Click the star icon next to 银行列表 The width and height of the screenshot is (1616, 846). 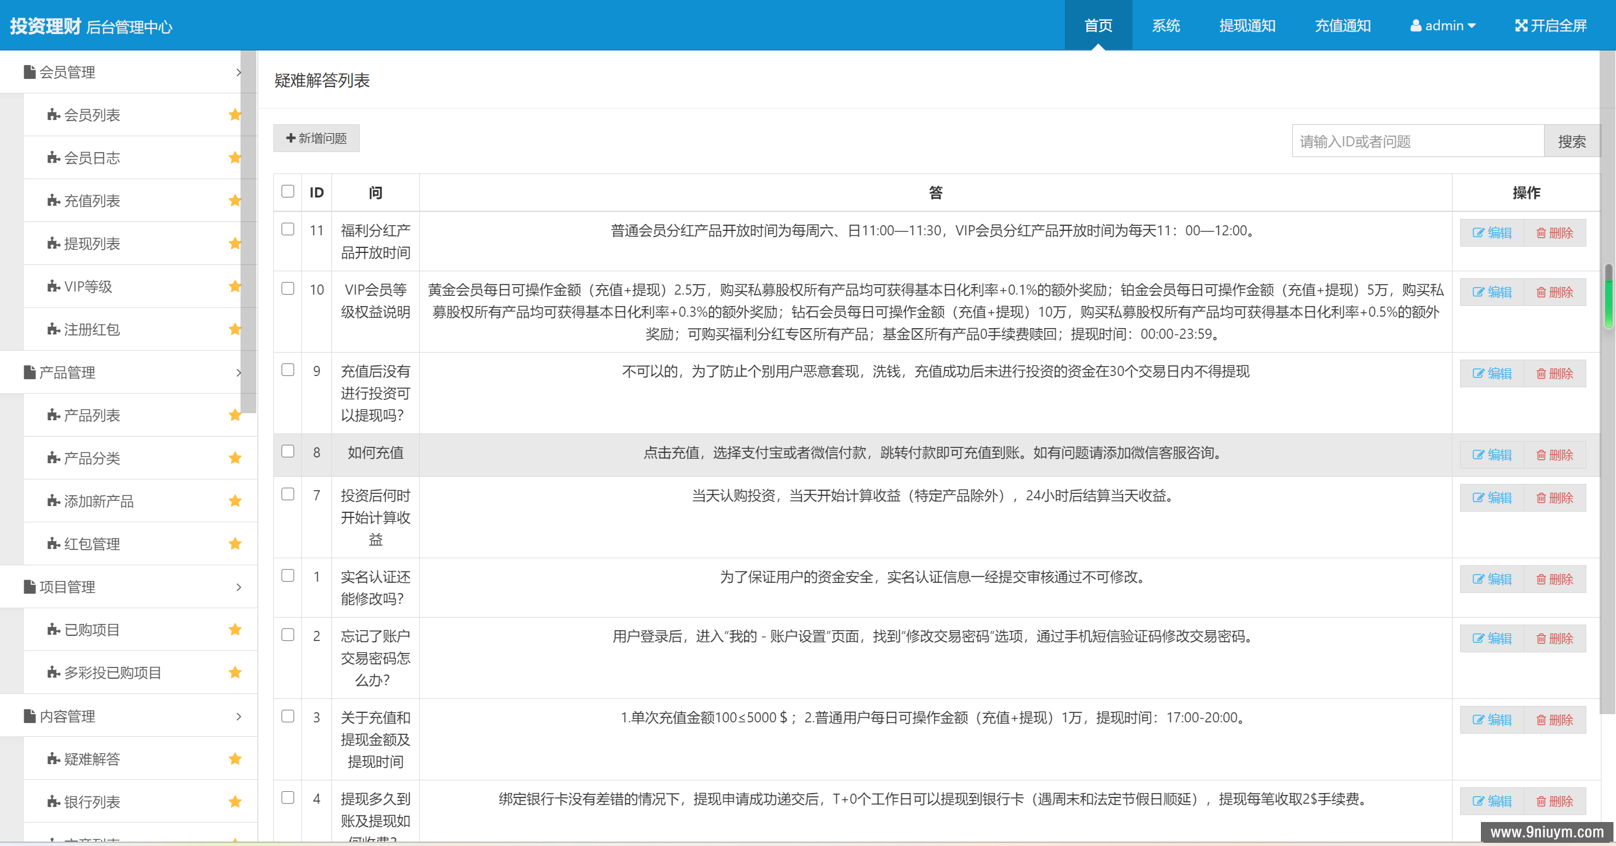(x=235, y=802)
